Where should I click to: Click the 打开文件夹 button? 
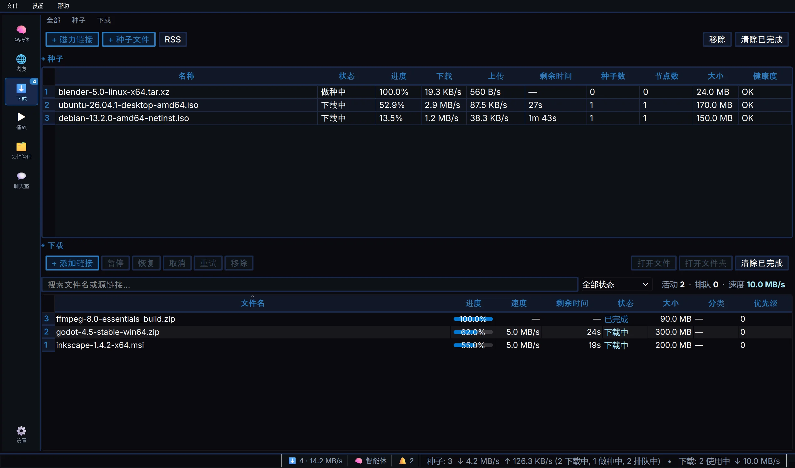pos(706,263)
